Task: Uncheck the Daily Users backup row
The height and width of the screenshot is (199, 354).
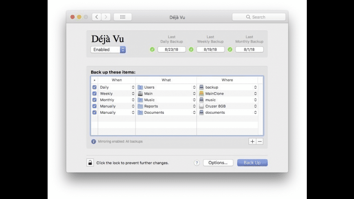Action: [94, 87]
